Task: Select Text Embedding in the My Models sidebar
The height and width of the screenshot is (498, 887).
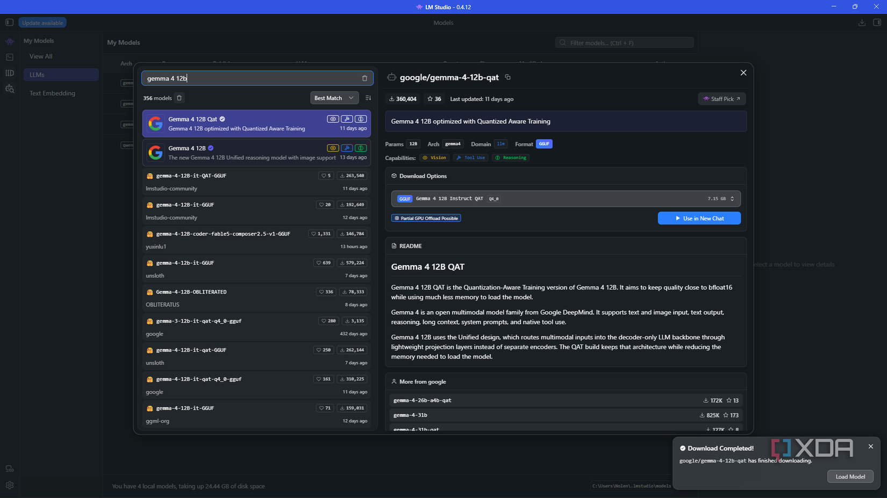Action: pyautogui.click(x=61, y=93)
